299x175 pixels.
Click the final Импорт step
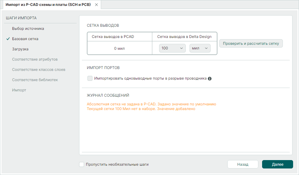[19, 90]
